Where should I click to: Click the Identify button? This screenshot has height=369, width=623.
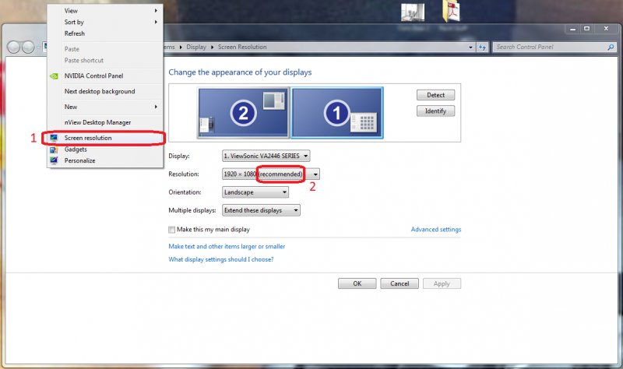pyautogui.click(x=435, y=111)
